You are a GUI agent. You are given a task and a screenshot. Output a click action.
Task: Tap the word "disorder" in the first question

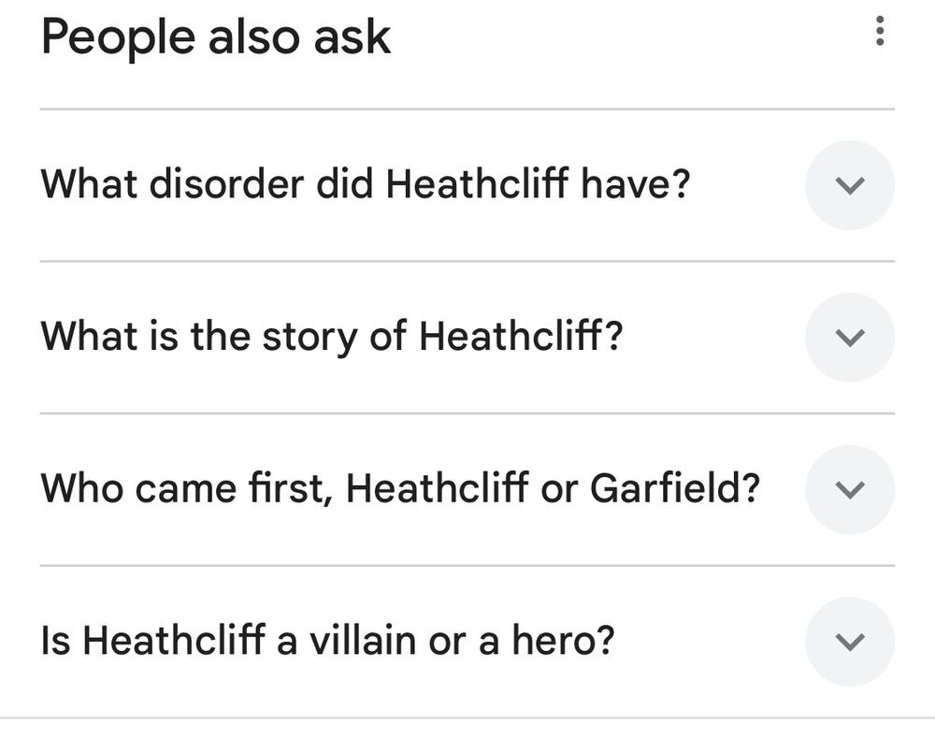pos(227,184)
